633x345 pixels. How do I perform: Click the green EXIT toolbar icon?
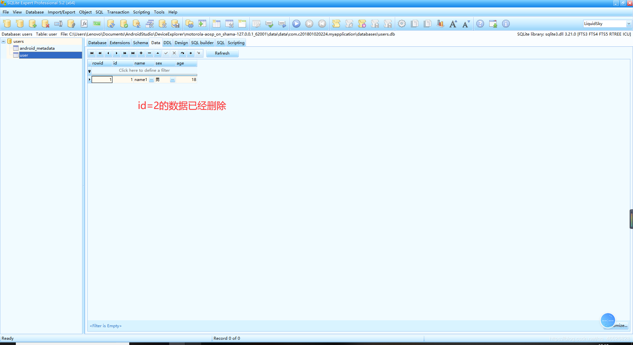click(97, 24)
